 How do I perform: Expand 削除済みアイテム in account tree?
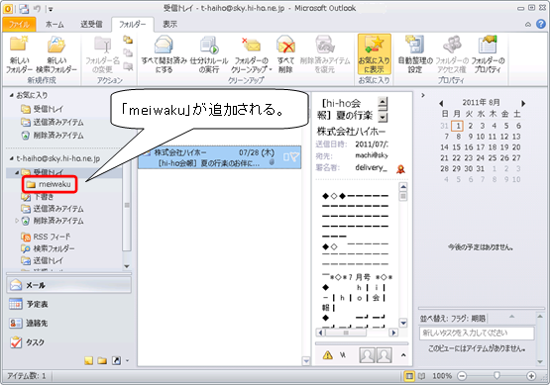pyautogui.click(x=17, y=221)
